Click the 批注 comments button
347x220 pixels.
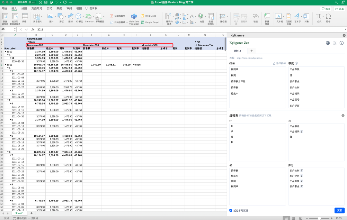coord(326,9)
